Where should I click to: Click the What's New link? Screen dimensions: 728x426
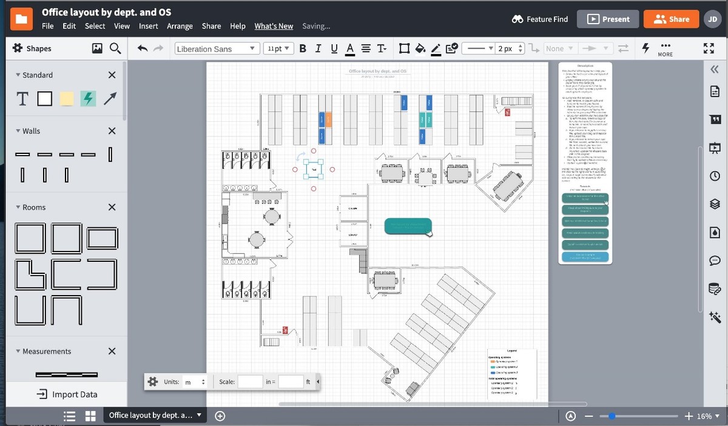[274, 26]
